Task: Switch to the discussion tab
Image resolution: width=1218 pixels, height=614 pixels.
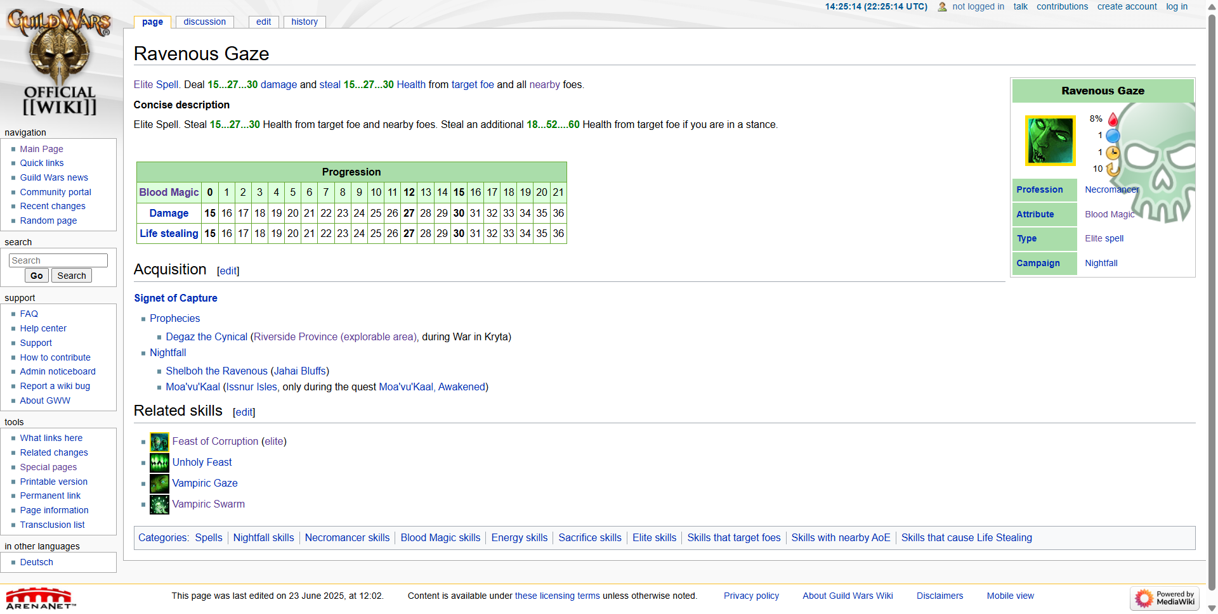Action: [204, 22]
